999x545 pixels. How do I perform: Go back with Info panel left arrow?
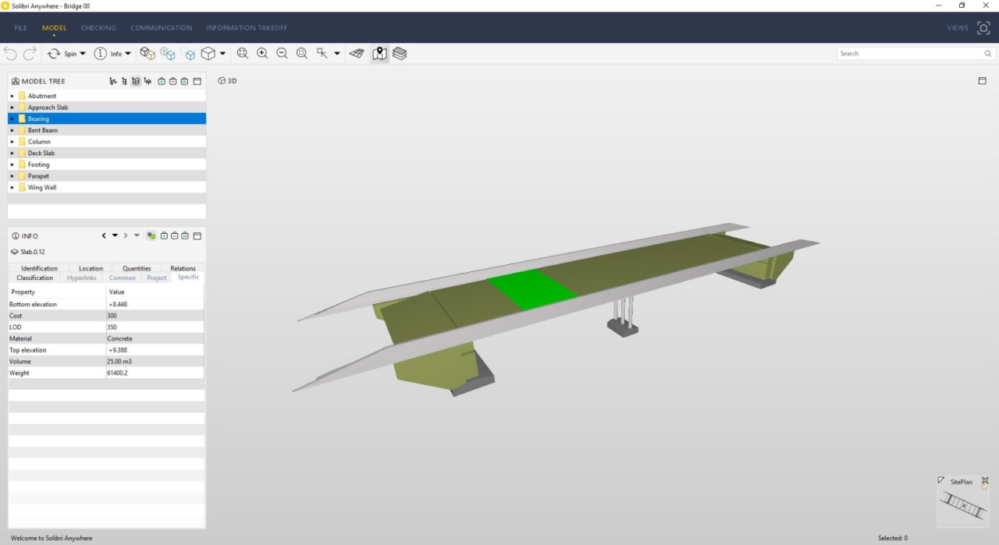pyautogui.click(x=104, y=235)
